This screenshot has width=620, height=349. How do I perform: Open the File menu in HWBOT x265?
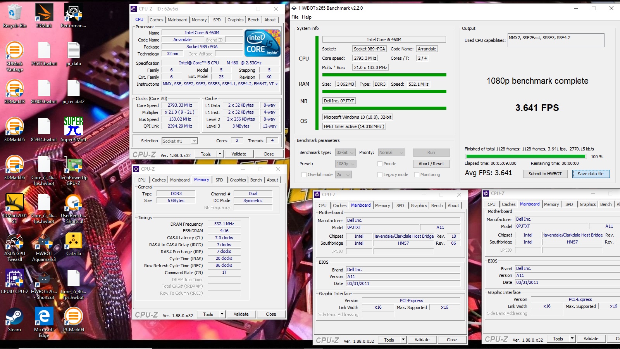coord(295,17)
